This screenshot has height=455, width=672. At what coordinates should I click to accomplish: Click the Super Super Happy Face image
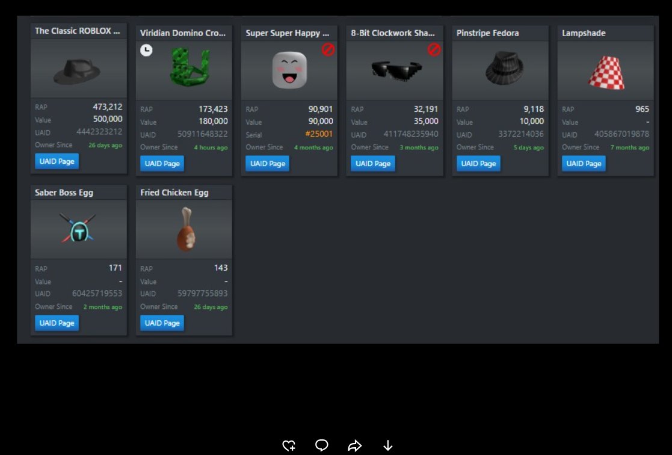click(290, 70)
